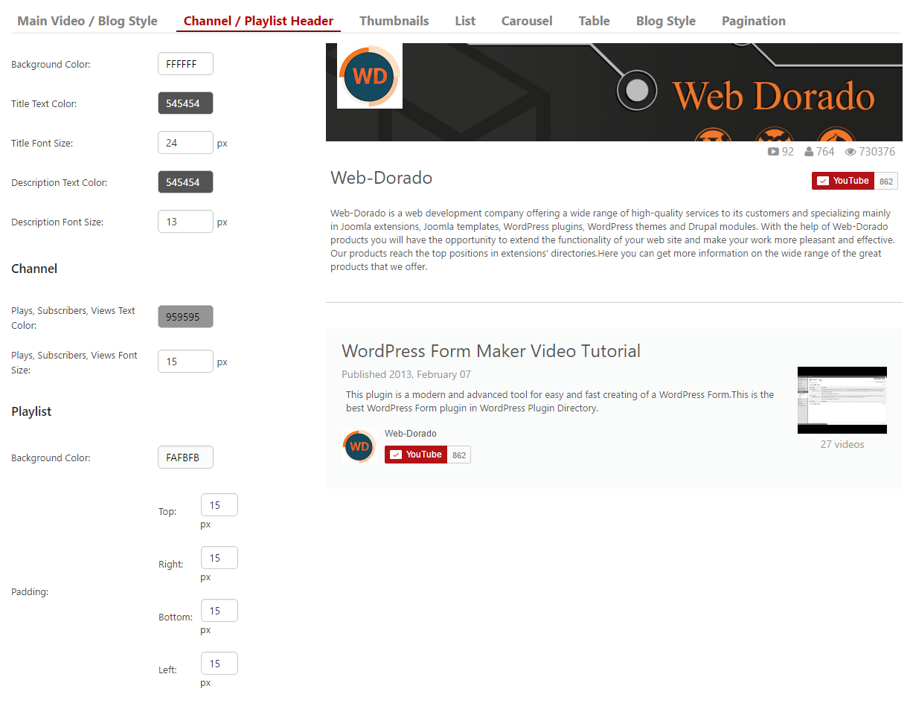Screen dimensions: 913x703
Task: Click the subscribers icon showing 764
Action: pyautogui.click(x=809, y=152)
